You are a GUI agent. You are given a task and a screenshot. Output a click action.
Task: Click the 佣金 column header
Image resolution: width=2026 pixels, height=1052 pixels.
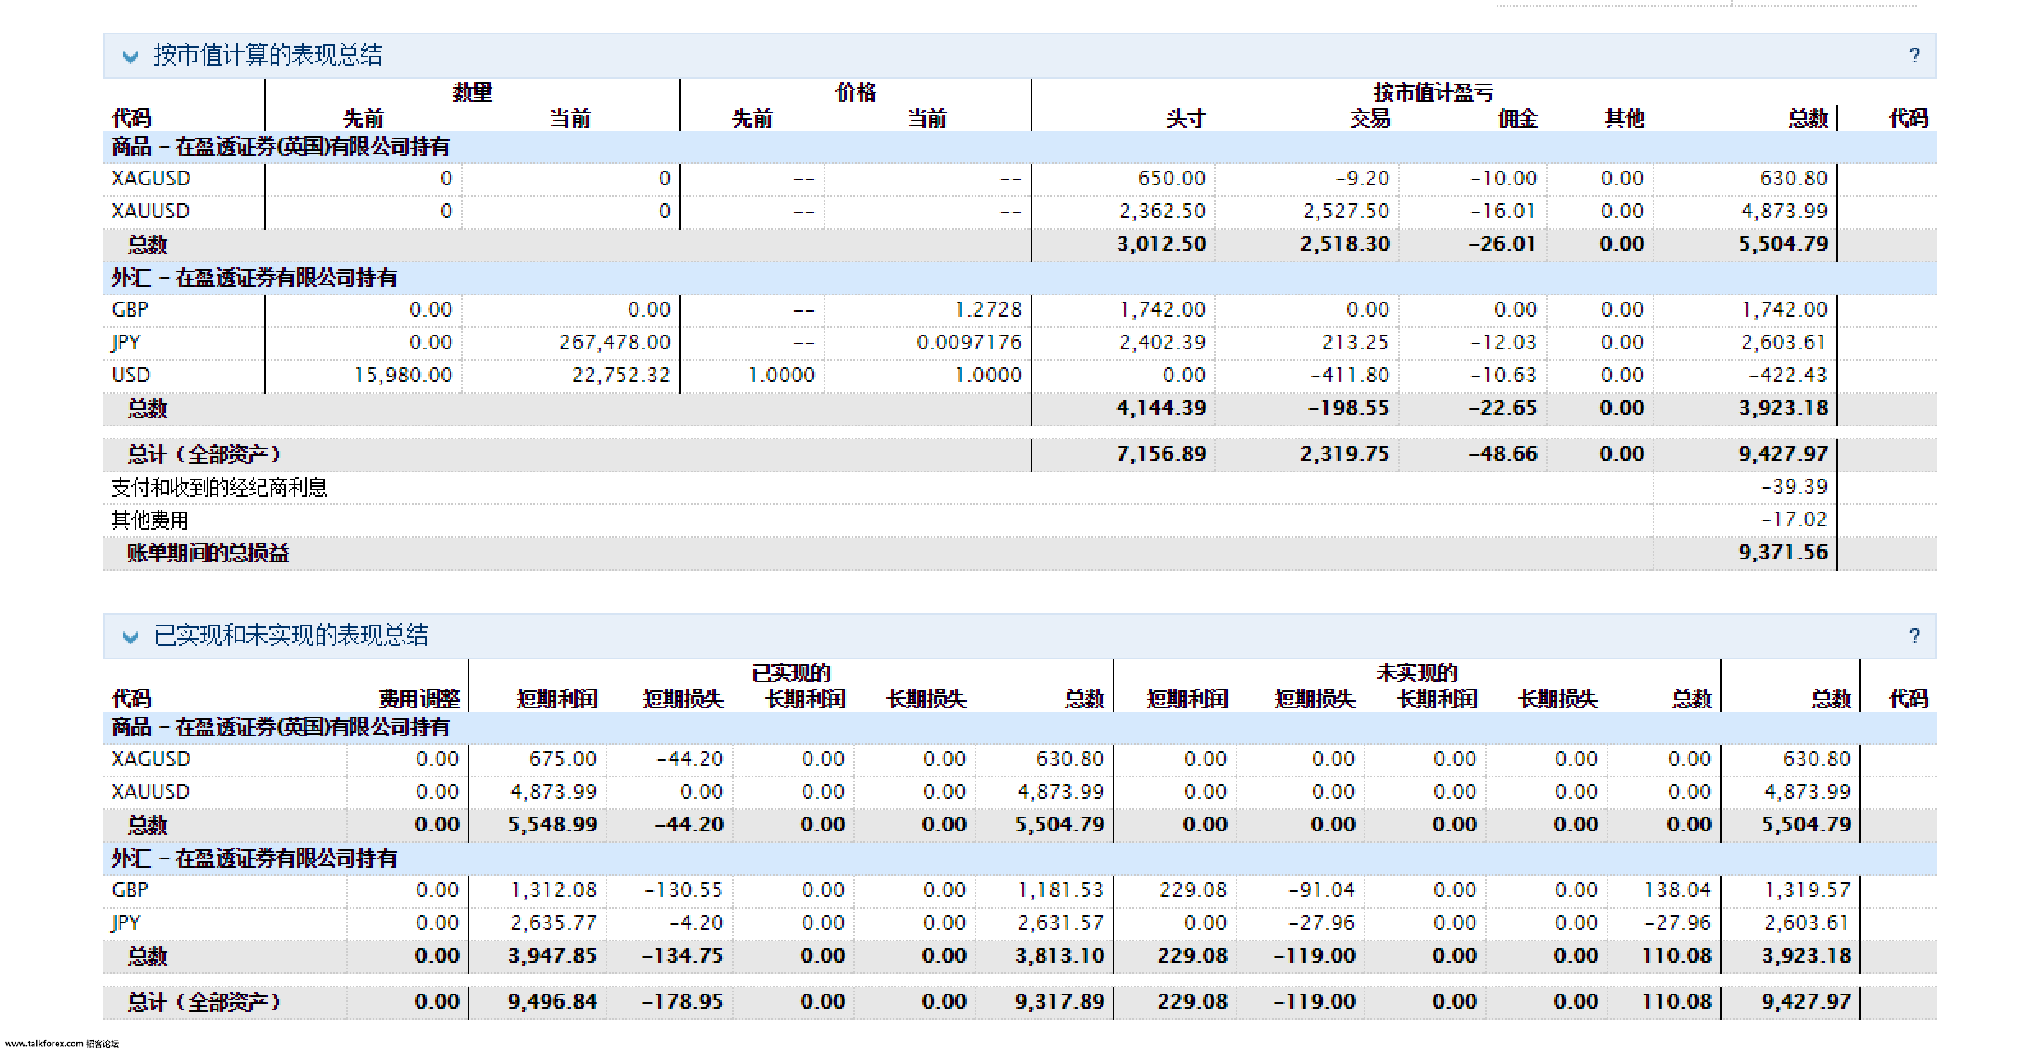coord(1517,119)
